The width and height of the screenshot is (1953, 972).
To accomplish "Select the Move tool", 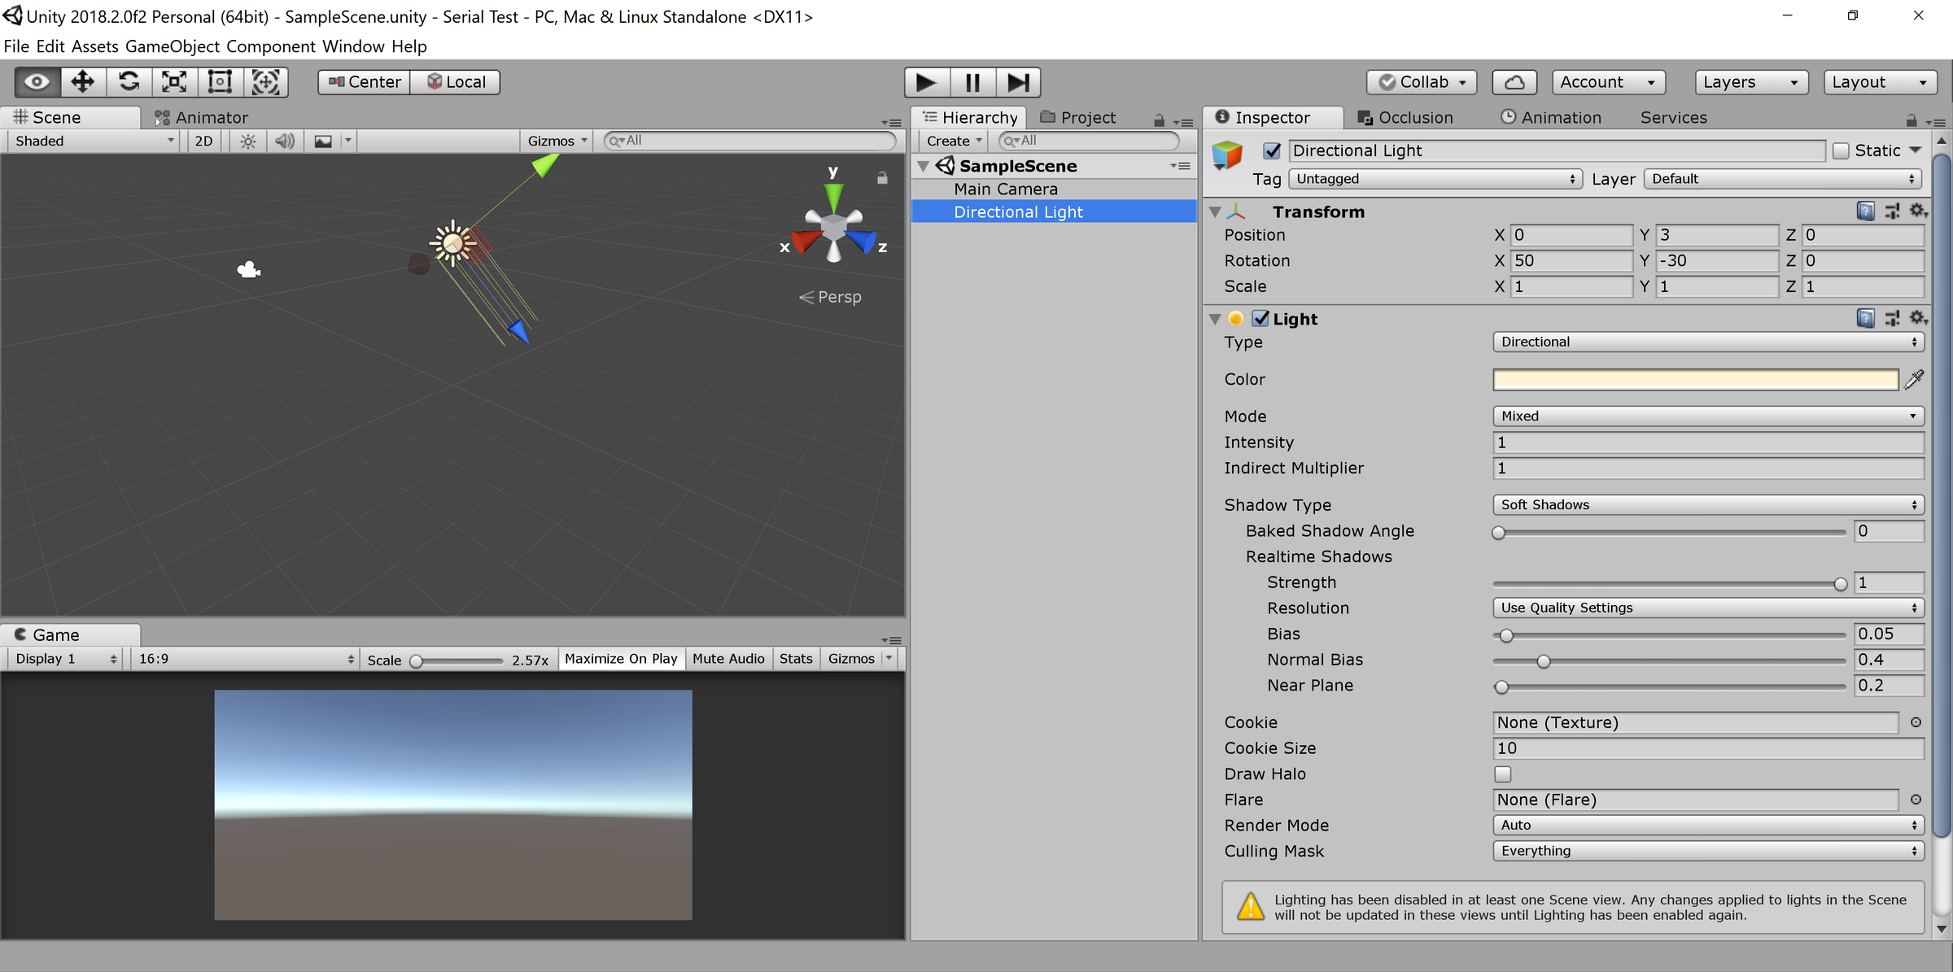I will 81,81.
